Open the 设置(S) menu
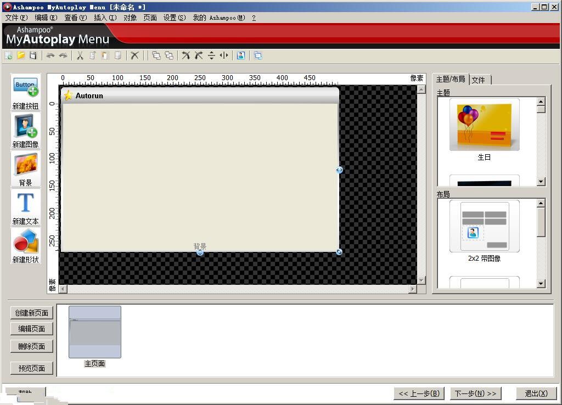The image size is (562, 405). pyautogui.click(x=175, y=18)
